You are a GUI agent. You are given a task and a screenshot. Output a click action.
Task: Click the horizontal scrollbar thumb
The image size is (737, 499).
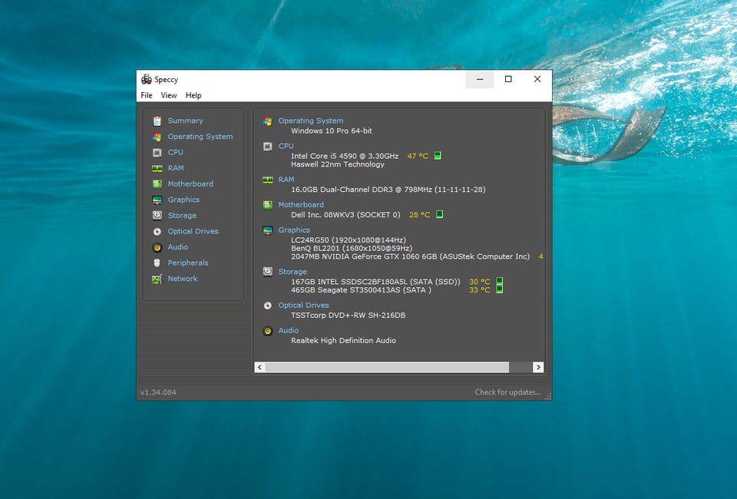tap(387, 367)
